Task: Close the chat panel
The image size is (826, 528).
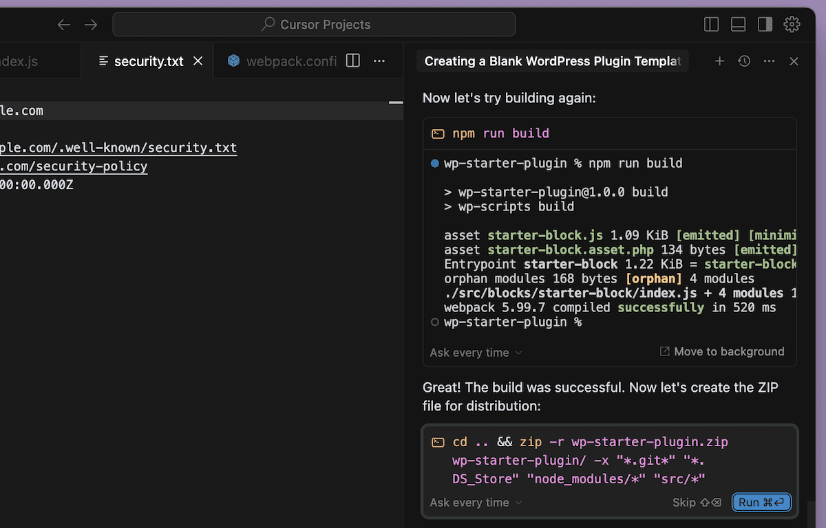Action: pyautogui.click(x=794, y=61)
